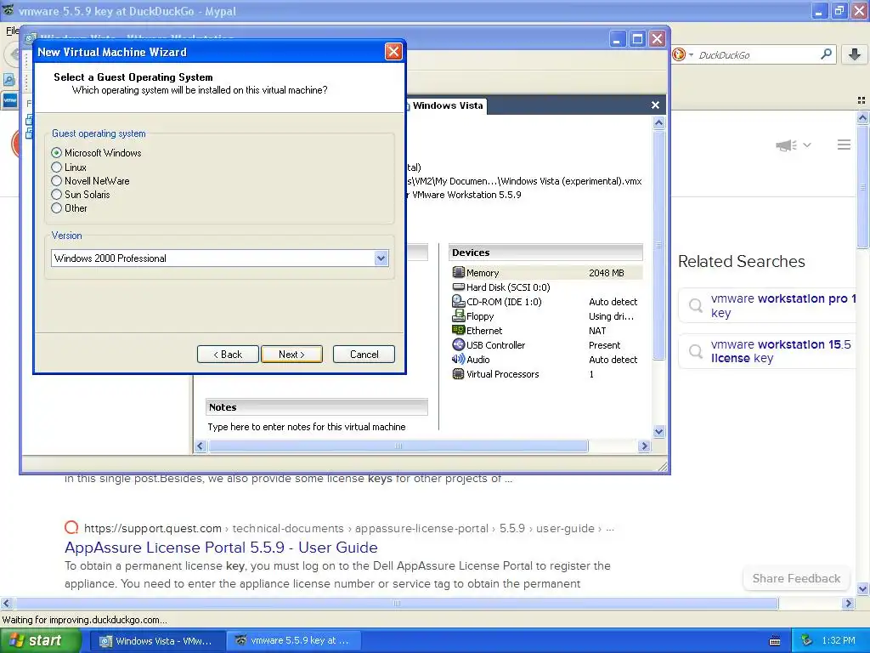The height and width of the screenshot is (653, 870).
Task: Click Next to continue the wizard
Action: [292, 355]
